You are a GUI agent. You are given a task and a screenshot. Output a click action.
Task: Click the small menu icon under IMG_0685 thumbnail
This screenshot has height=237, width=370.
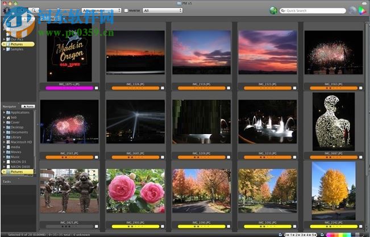coord(163,157)
